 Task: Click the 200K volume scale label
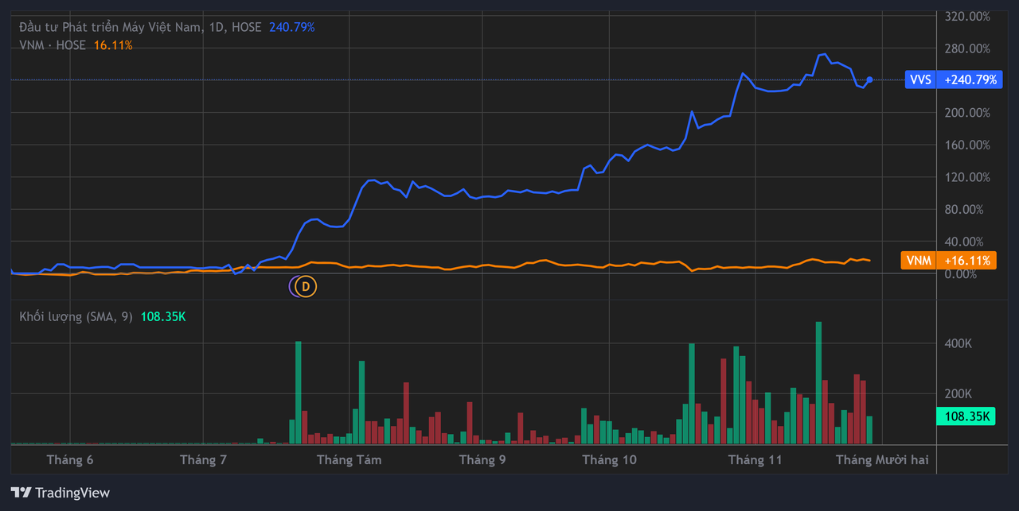click(x=958, y=394)
